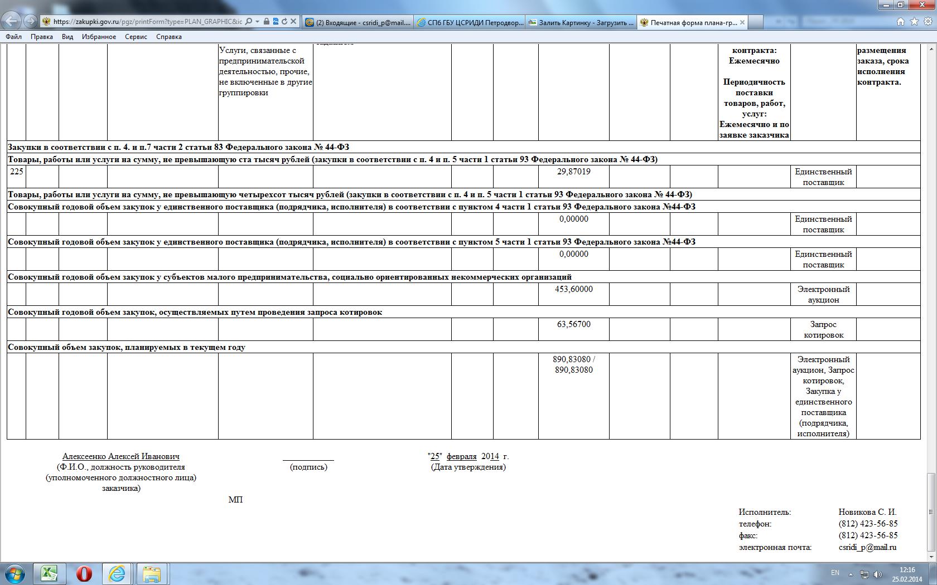
Task: Click the volume speaker tray icon
Action: pos(878,574)
